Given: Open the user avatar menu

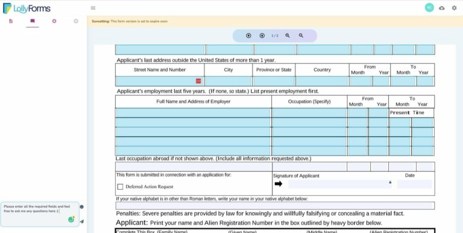Looking at the screenshot, I should coord(429,8).
